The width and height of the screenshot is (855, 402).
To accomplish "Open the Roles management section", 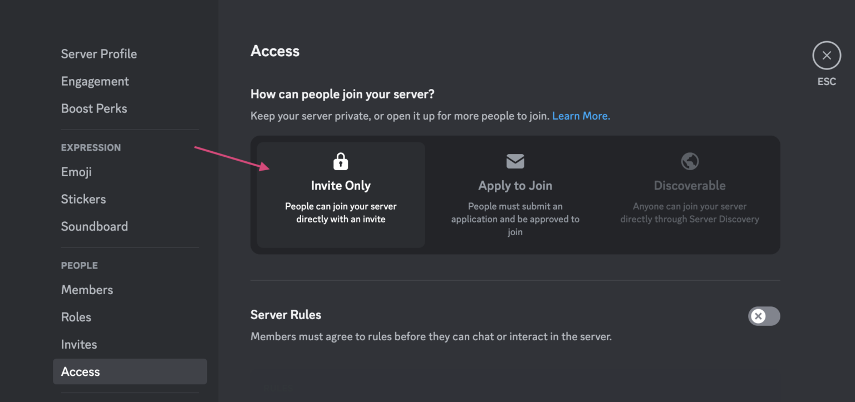I will tap(76, 317).
